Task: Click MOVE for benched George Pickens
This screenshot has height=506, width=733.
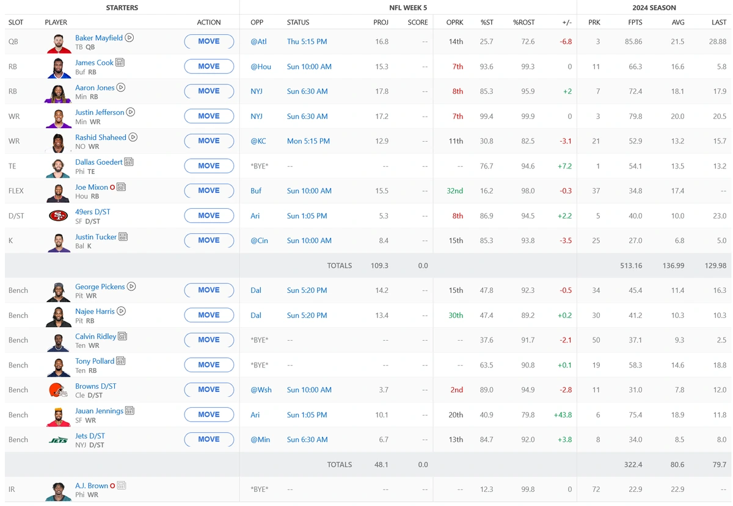Action: pyautogui.click(x=209, y=291)
